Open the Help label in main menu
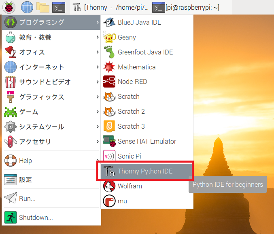274x234 pixels. click(x=25, y=161)
